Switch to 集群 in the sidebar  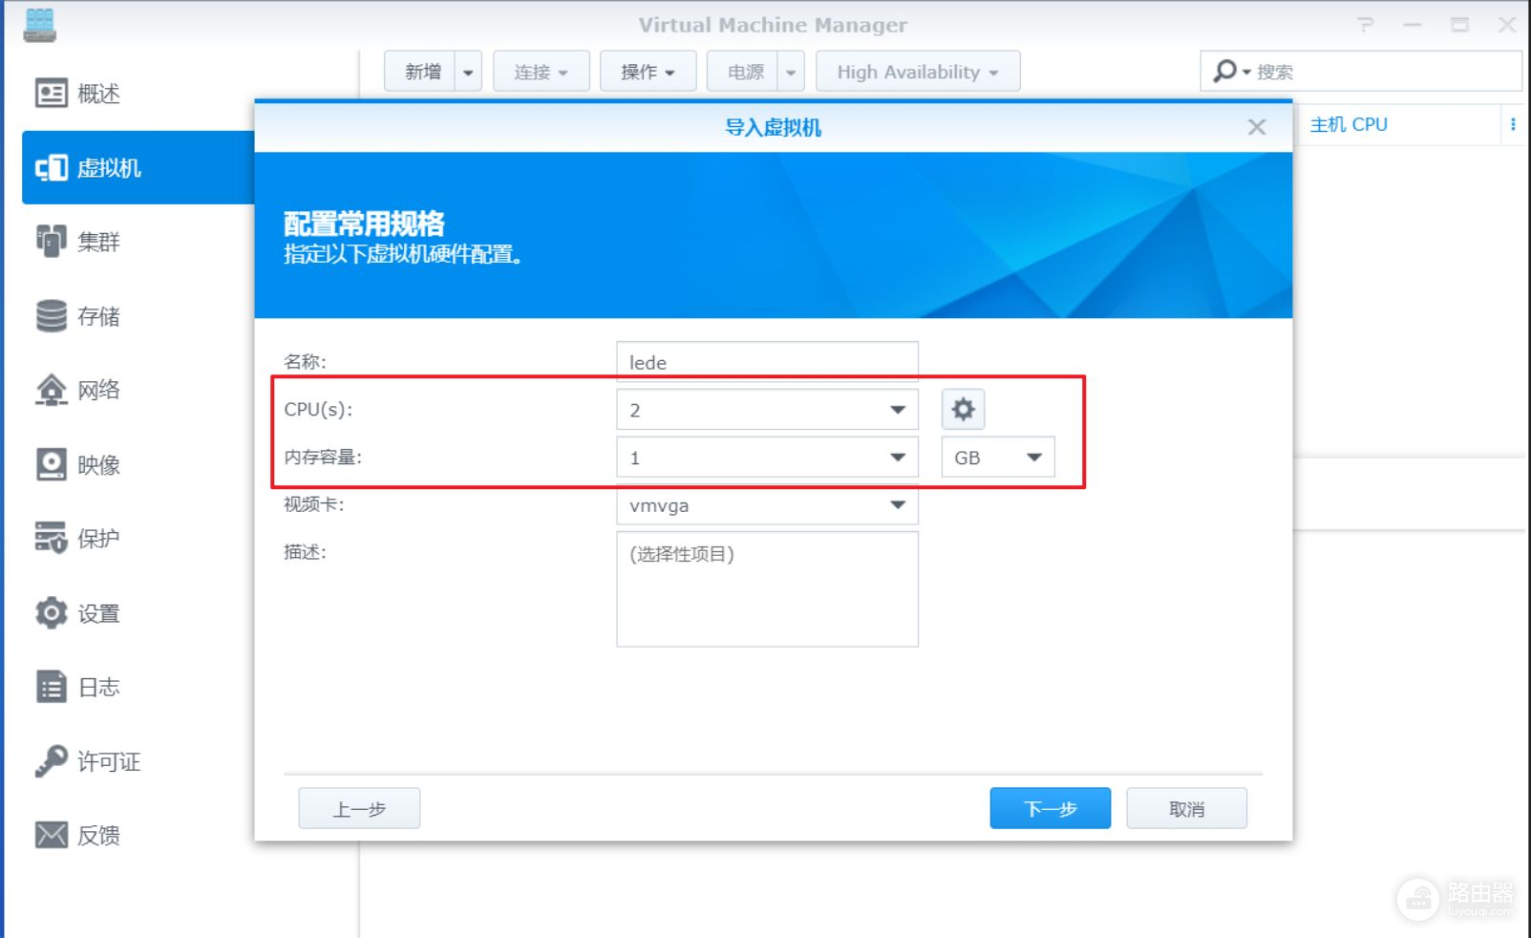[98, 242]
